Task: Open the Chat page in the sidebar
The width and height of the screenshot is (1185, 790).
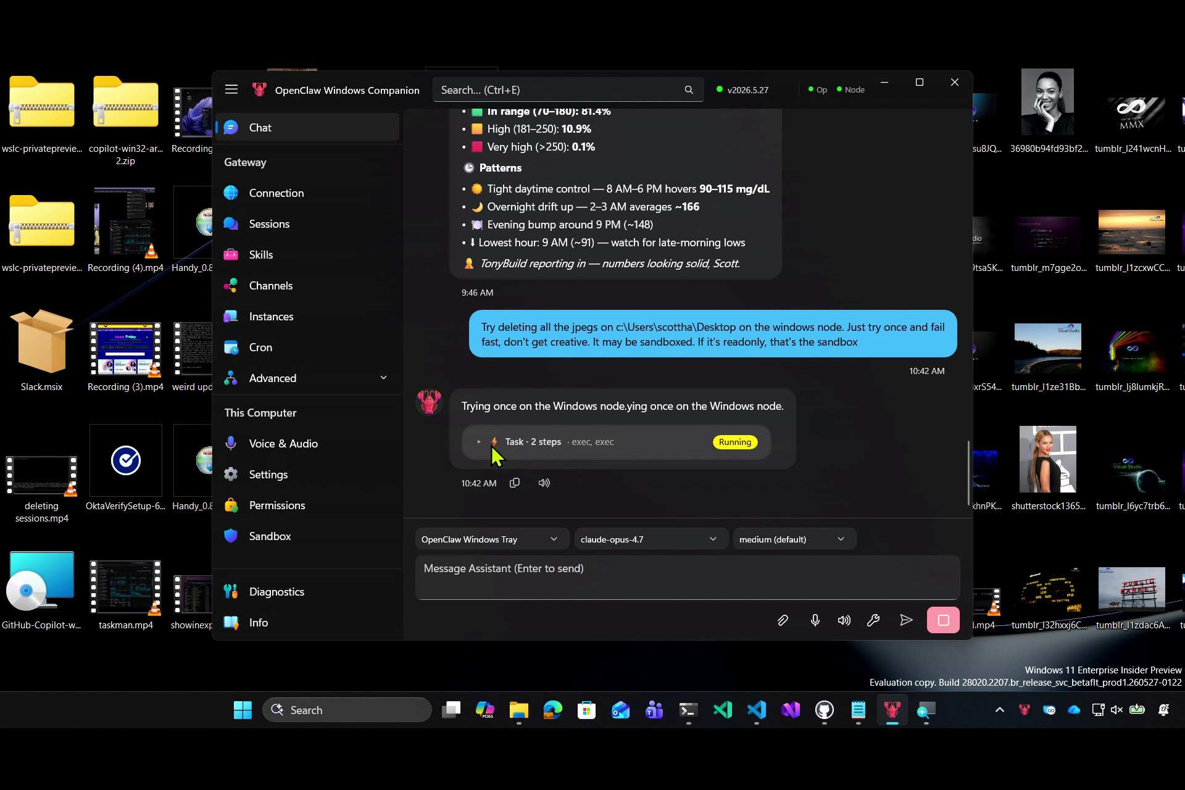Action: (x=308, y=128)
